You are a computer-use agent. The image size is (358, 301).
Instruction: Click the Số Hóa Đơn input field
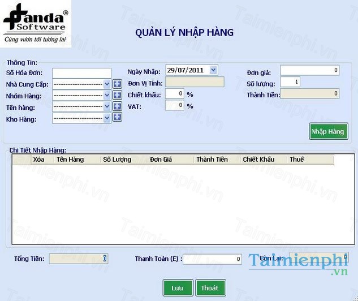coord(81,73)
